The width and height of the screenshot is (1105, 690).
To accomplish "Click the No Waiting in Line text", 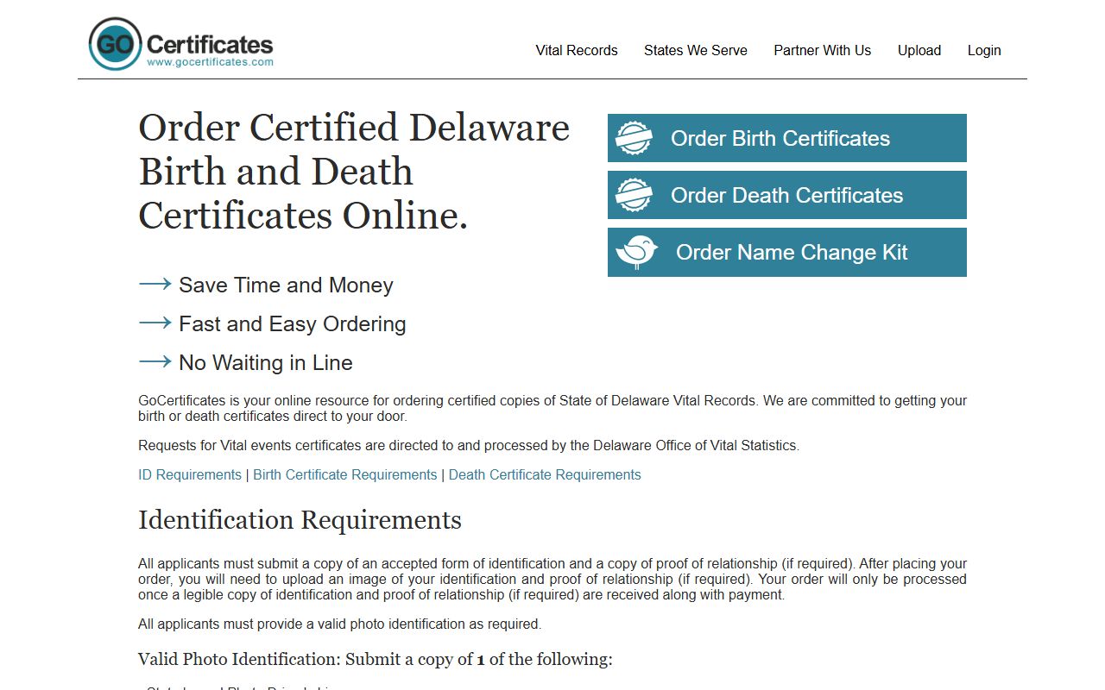I will tap(266, 363).
